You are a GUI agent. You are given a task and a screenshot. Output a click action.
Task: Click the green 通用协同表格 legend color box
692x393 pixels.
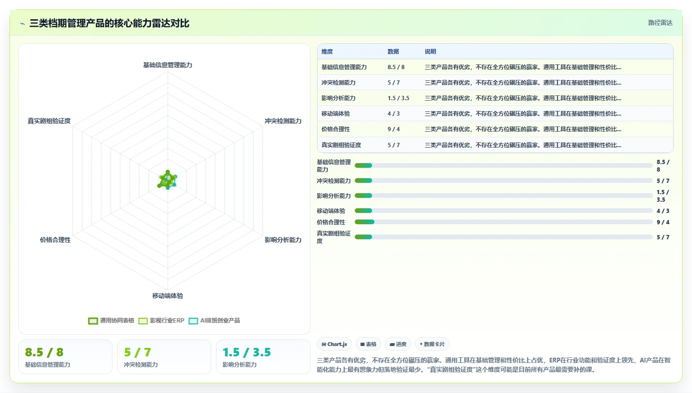click(93, 321)
